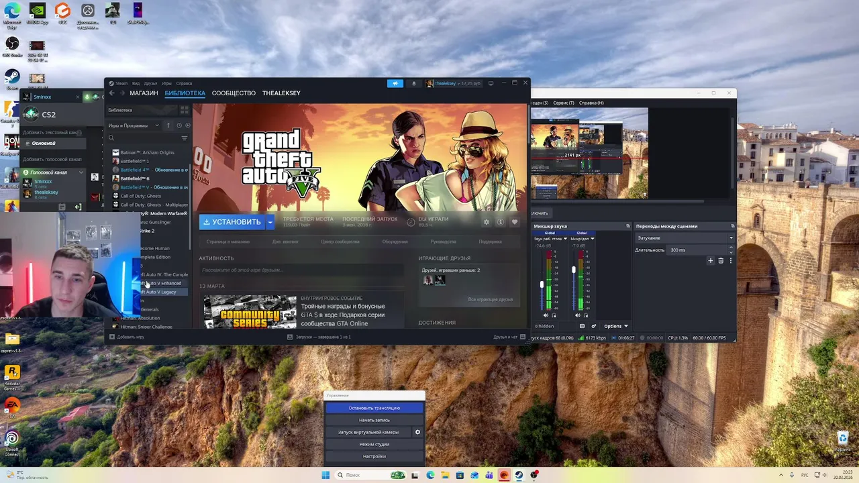Open audio mixer layout icon in OBS

coord(582,326)
